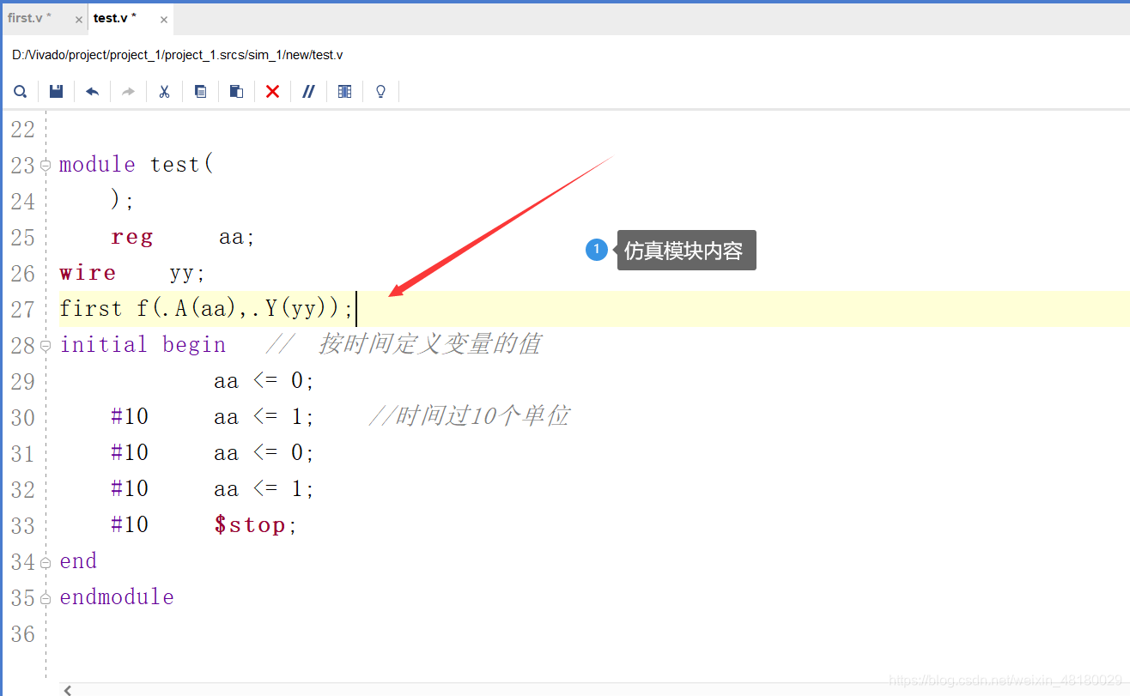Close the first.v tab
The width and height of the screenshot is (1130, 696).
(x=79, y=20)
